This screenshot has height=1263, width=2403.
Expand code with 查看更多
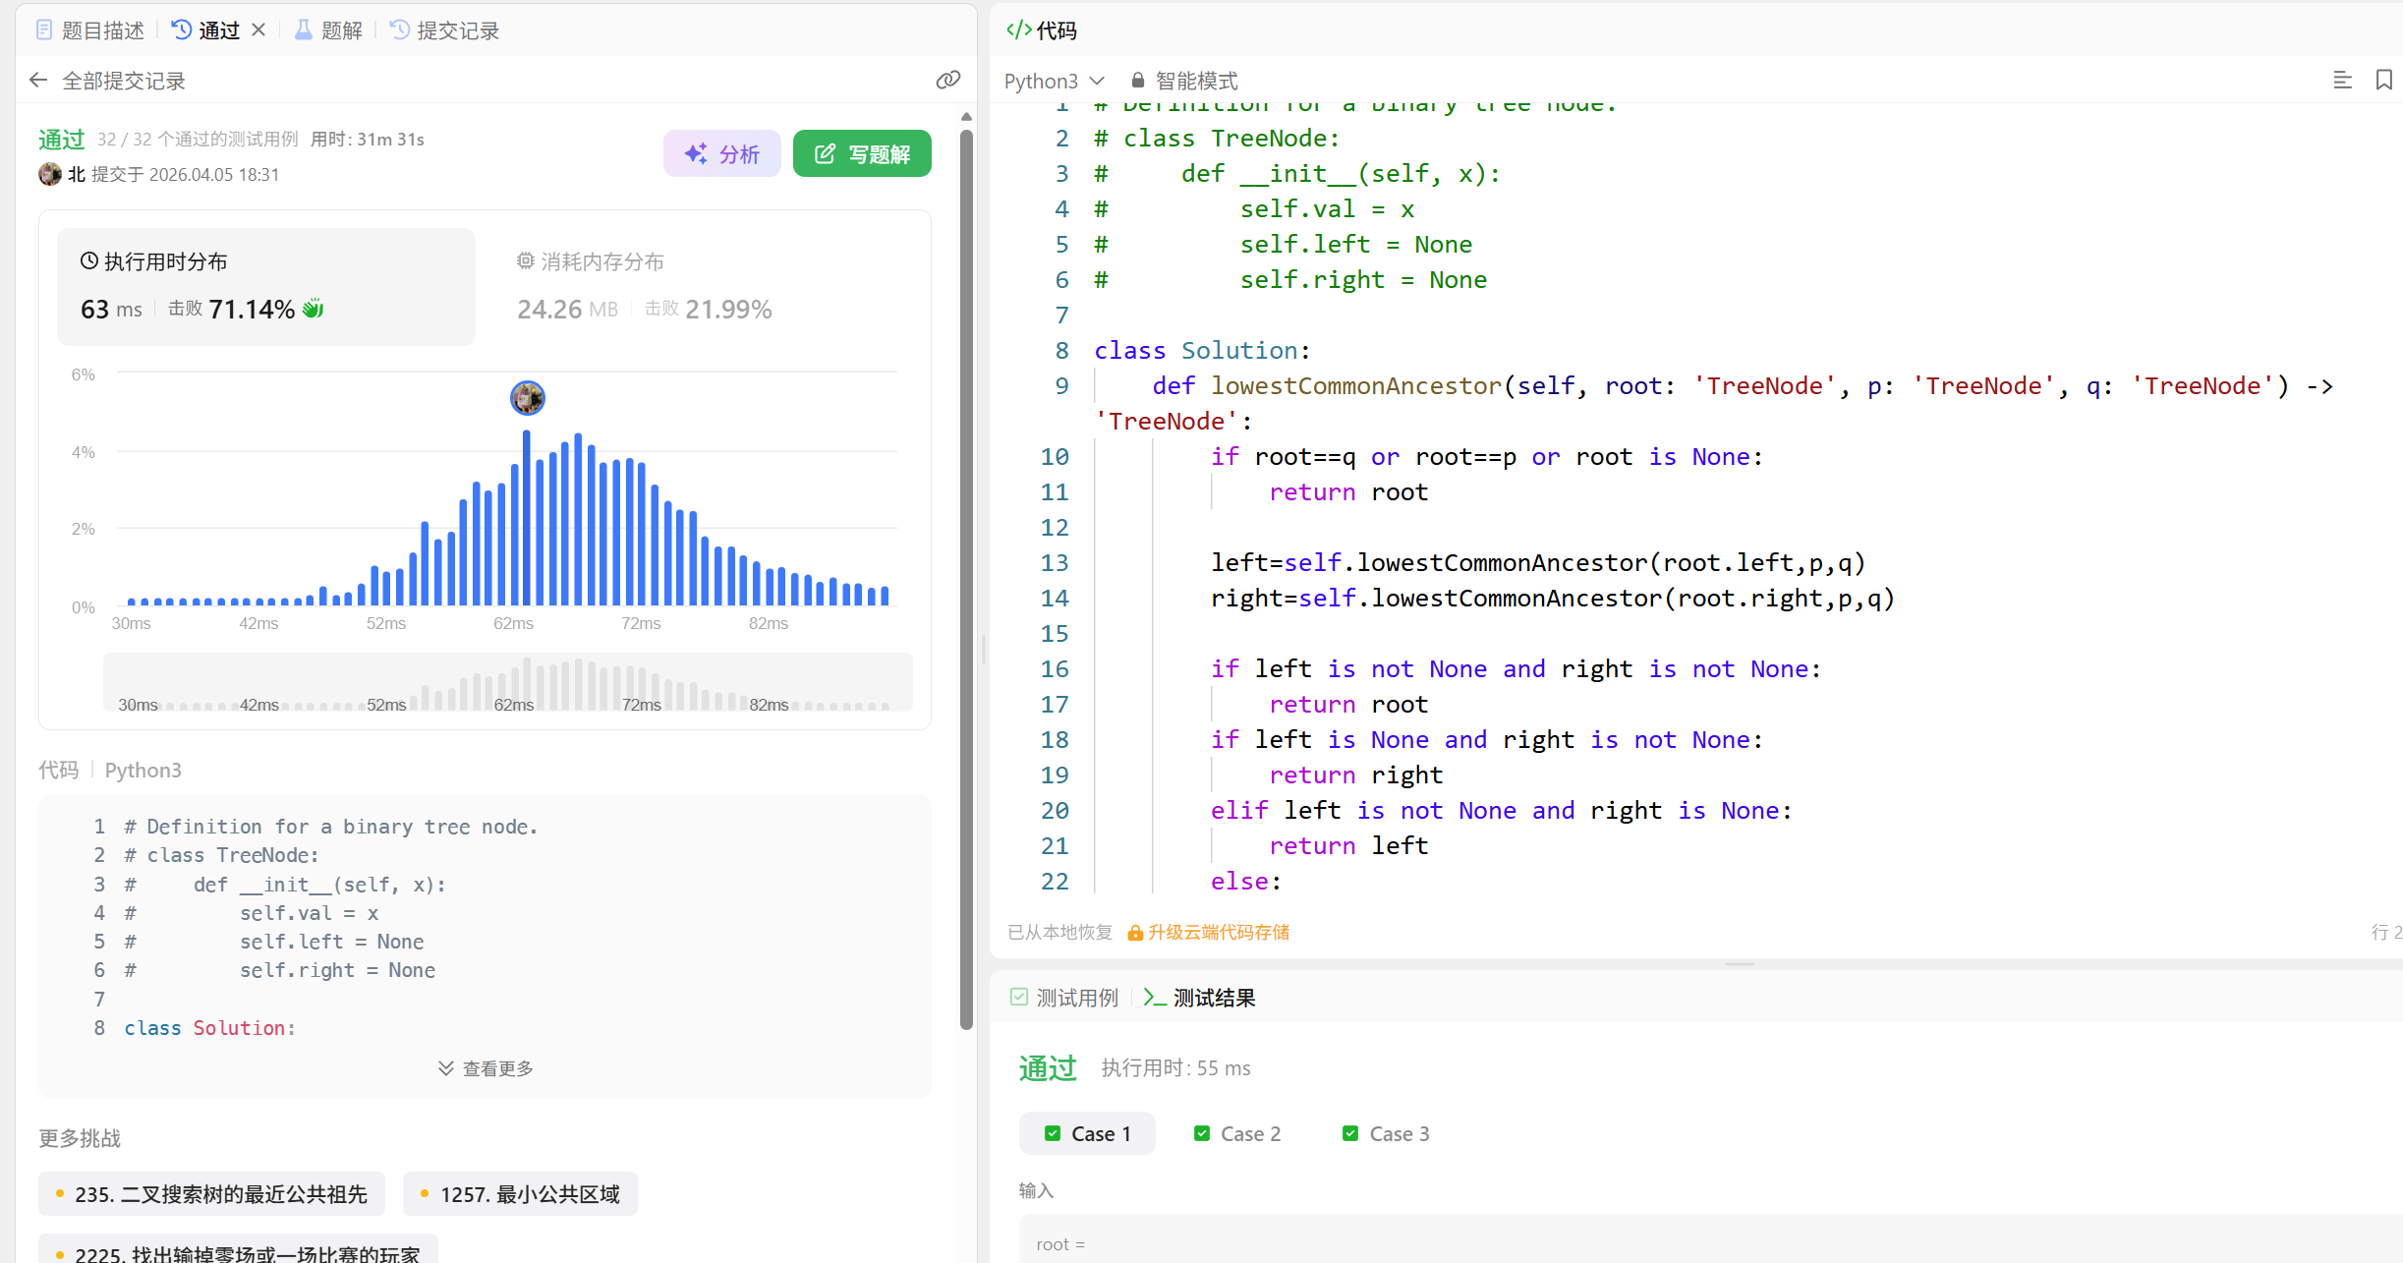486,1068
